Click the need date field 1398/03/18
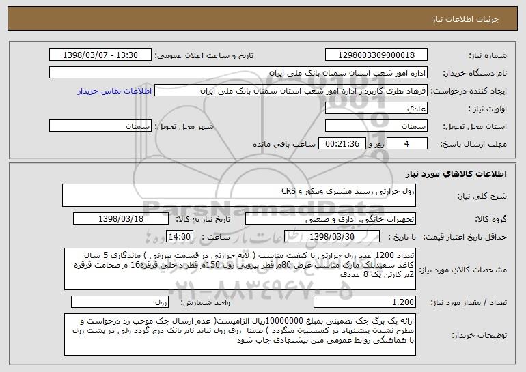The image size is (526, 372). click(x=121, y=219)
